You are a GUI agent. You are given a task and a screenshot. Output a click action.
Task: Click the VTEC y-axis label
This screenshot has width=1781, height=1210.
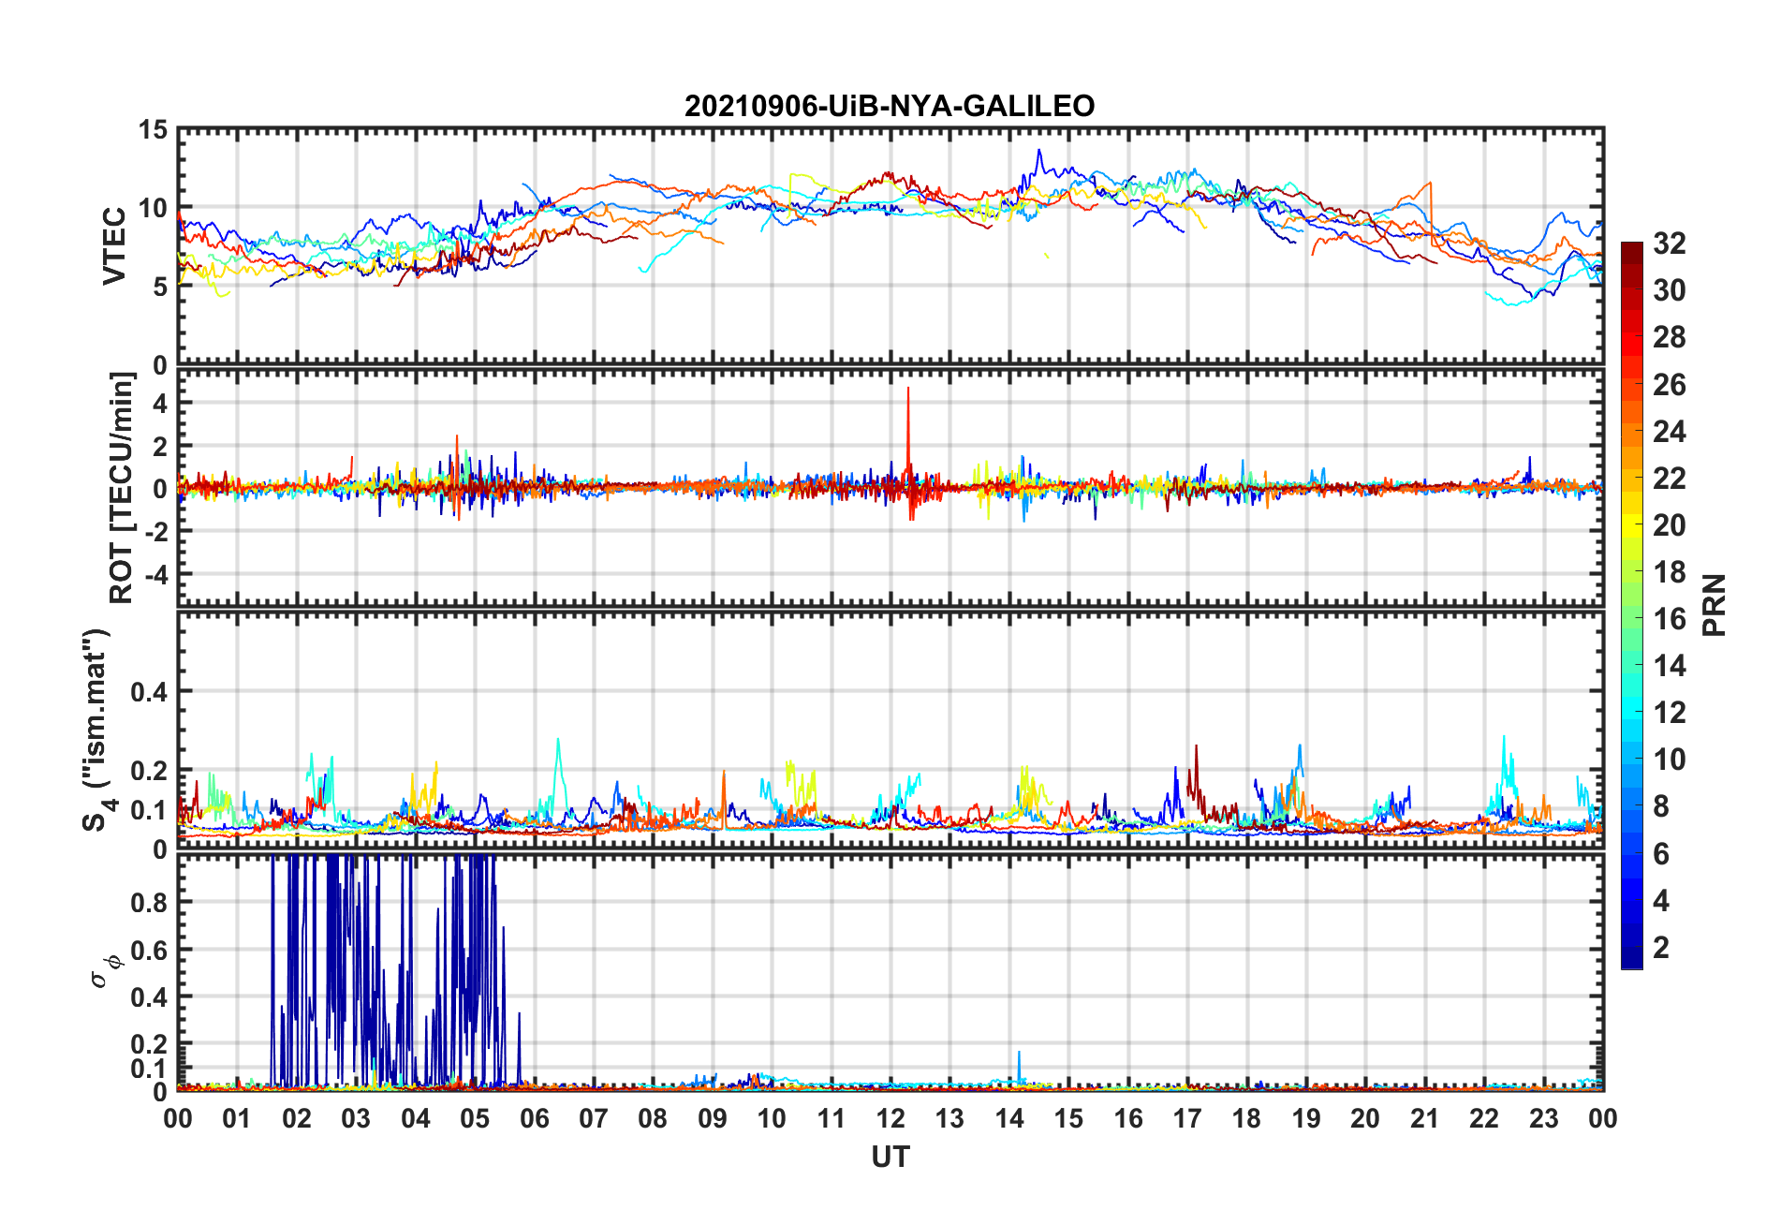tap(114, 246)
